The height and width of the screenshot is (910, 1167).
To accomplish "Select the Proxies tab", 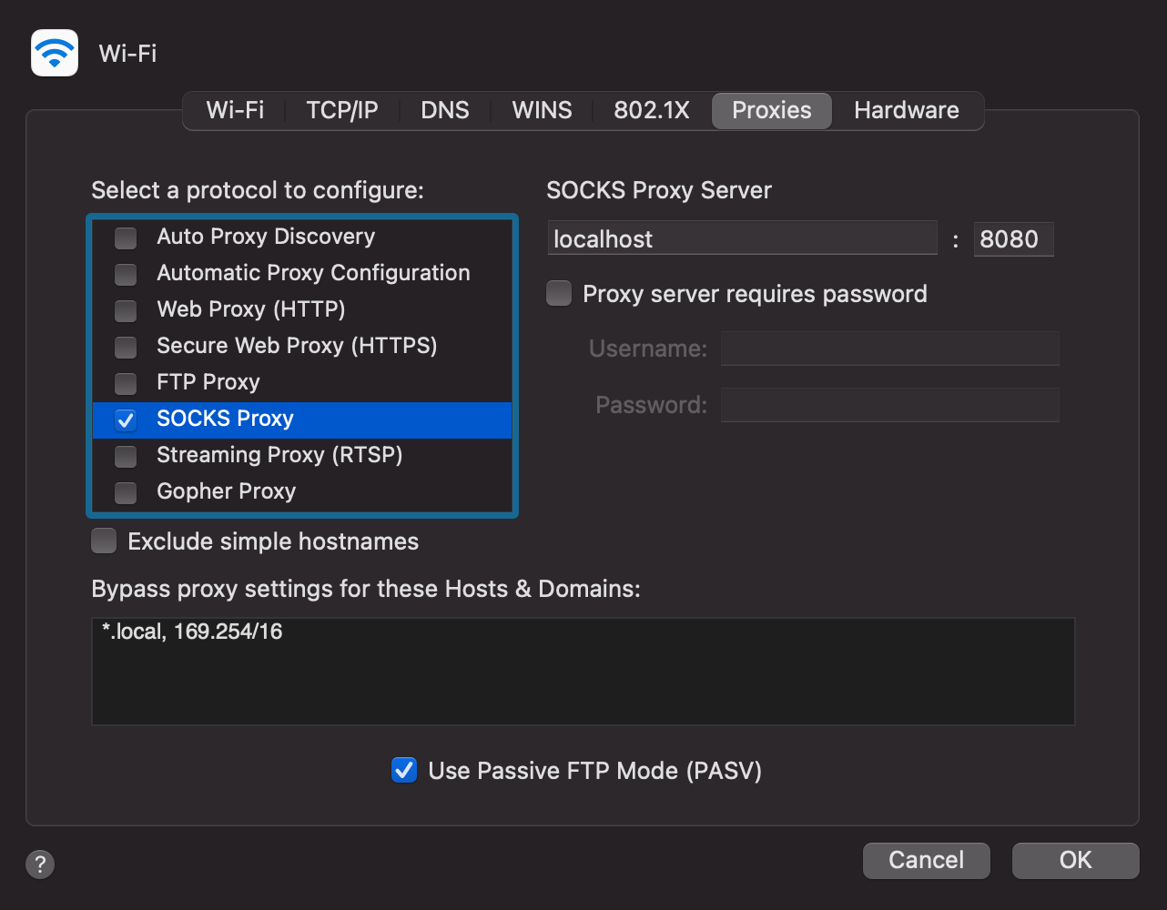I will pyautogui.click(x=772, y=110).
